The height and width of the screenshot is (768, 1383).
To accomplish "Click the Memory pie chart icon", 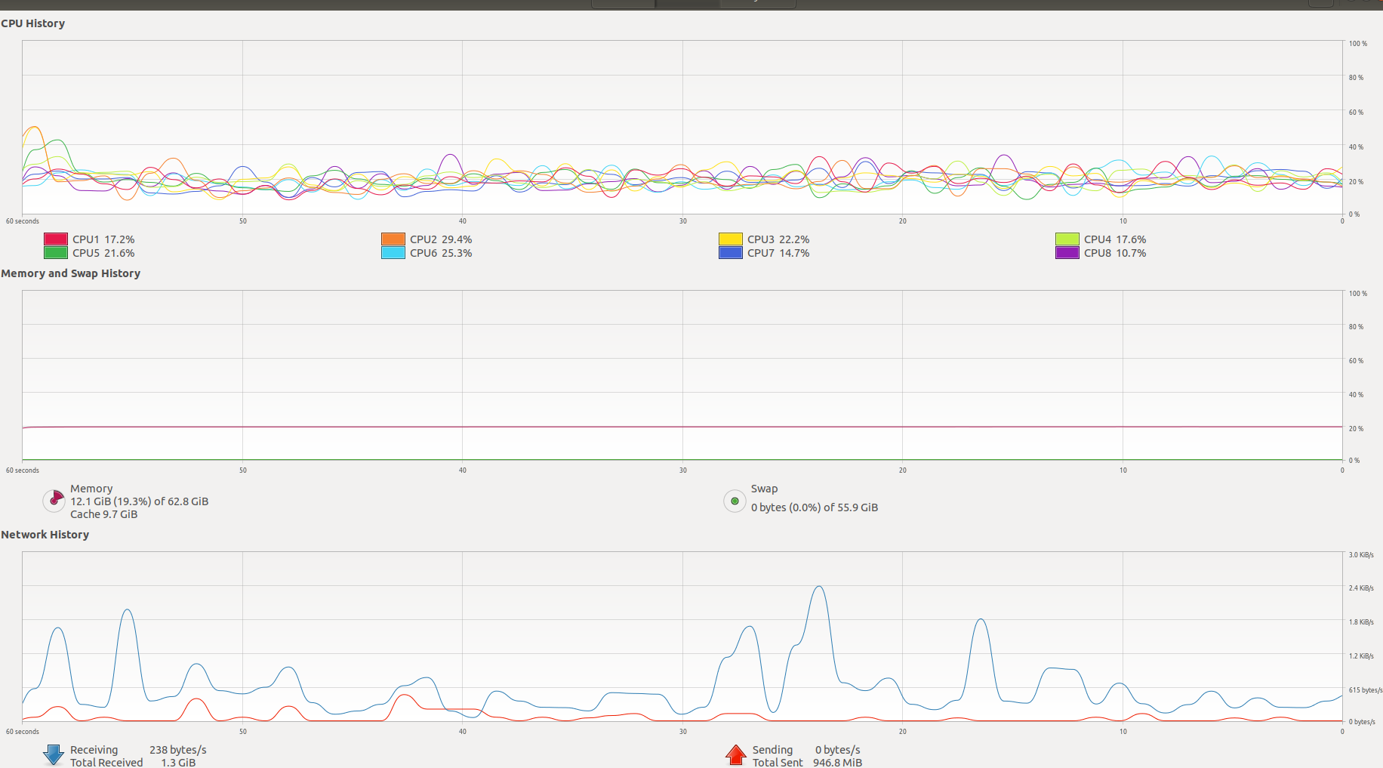I will 54,500.
